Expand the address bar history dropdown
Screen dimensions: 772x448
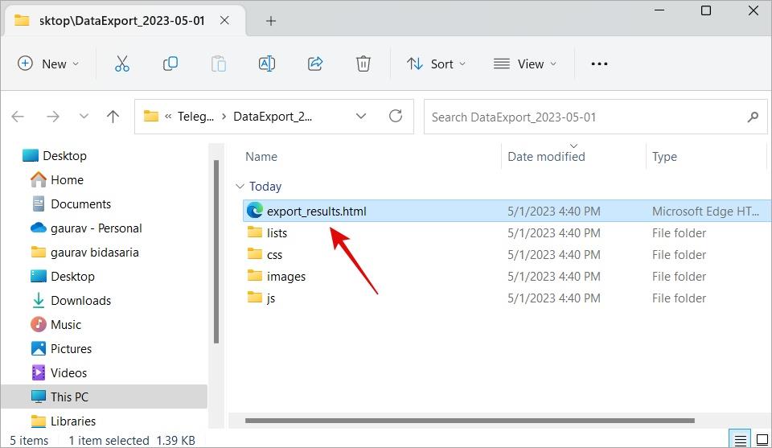[x=361, y=116]
